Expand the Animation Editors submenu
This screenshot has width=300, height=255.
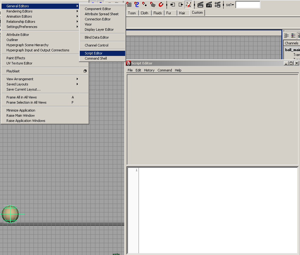(40, 16)
